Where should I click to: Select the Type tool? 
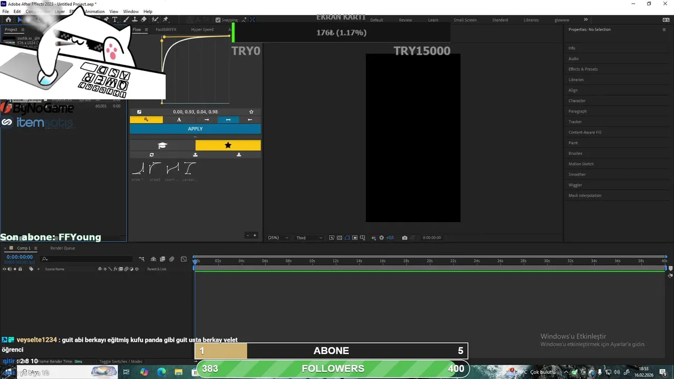point(115,19)
